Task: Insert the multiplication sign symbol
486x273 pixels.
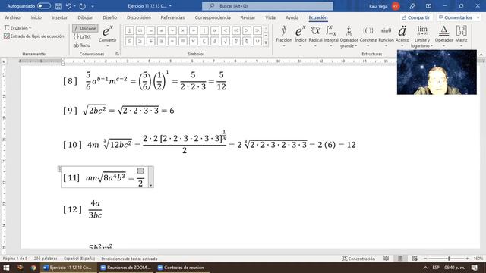Action: [182, 30]
